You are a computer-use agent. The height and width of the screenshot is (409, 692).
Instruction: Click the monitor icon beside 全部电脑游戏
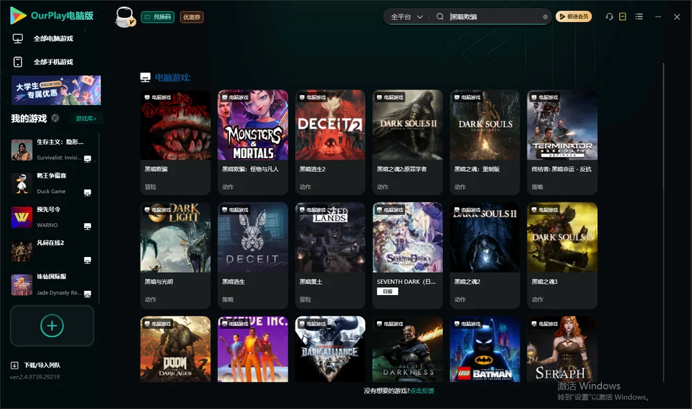18,39
